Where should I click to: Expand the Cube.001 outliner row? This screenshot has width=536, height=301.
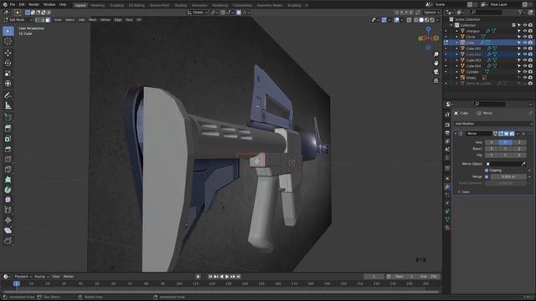pyautogui.click(x=456, y=48)
